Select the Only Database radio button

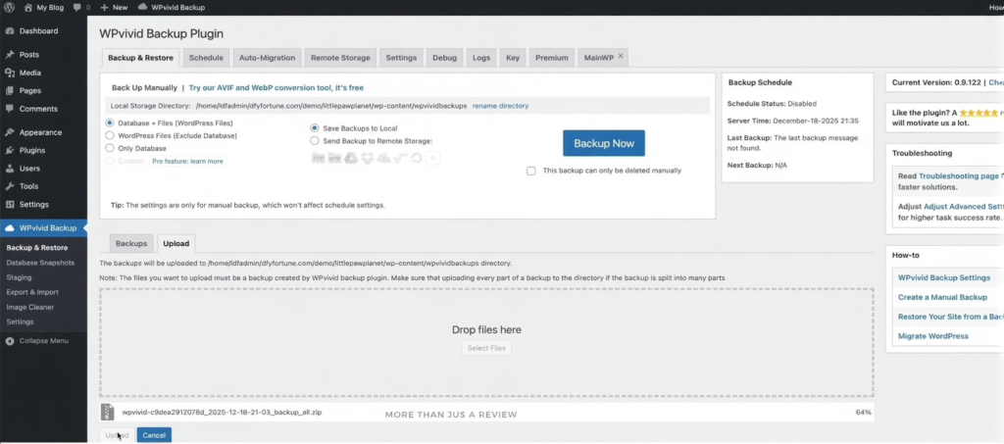[x=110, y=148]
